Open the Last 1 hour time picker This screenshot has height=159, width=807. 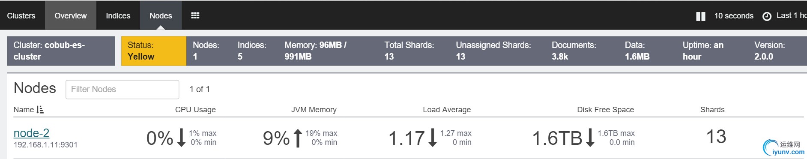[x=792, y=15]
